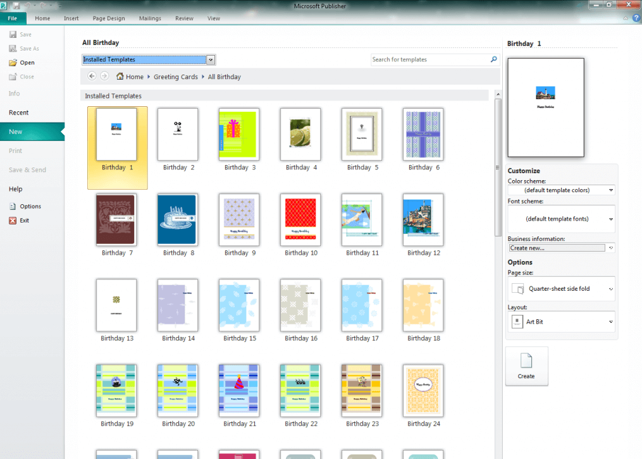Image resolution: width=642 pixels, height=459 pixels.
Task: Expand the Page size dropdown
Action: click(x=611, y=289)
